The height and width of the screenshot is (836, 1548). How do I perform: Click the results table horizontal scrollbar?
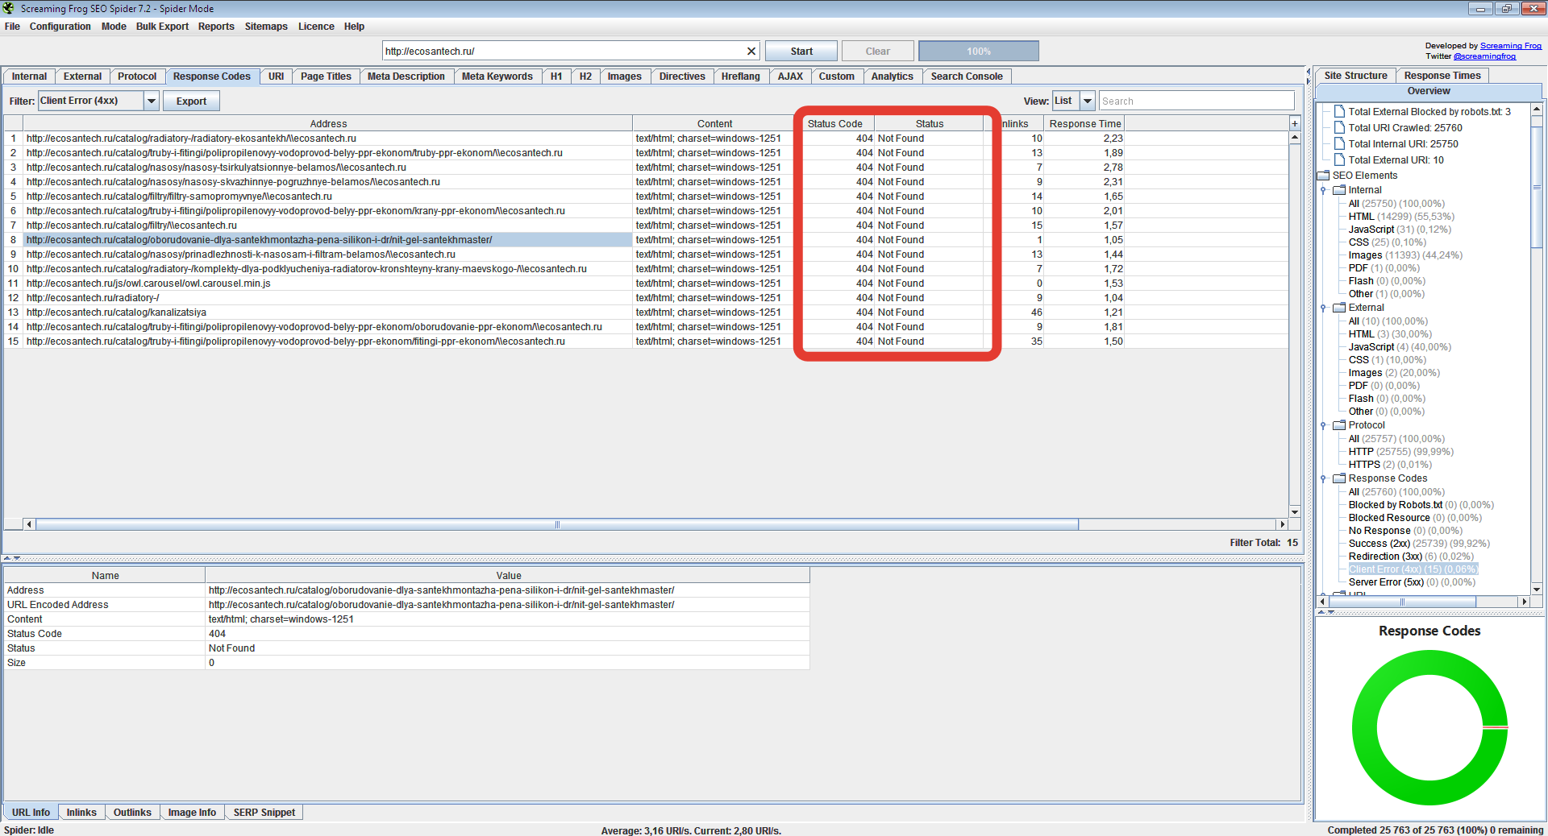(557, 524)
